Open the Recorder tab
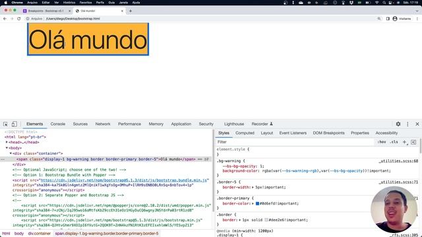Image resolution: width=422 pixels, height=237 pixels. (x=262, y=124)
